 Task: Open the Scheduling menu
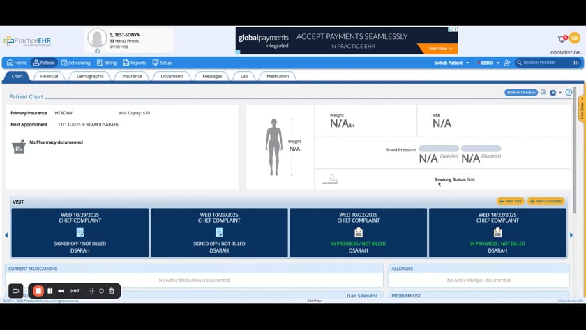pos(76,63)
